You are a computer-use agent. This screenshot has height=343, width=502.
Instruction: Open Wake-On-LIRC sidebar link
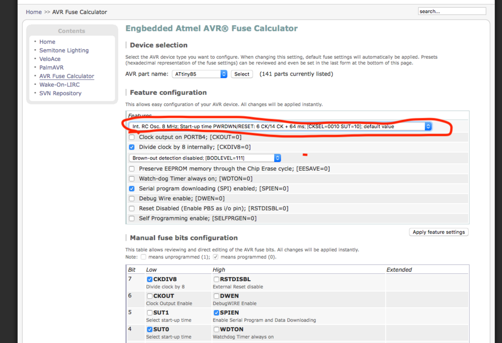pos(59,84)
